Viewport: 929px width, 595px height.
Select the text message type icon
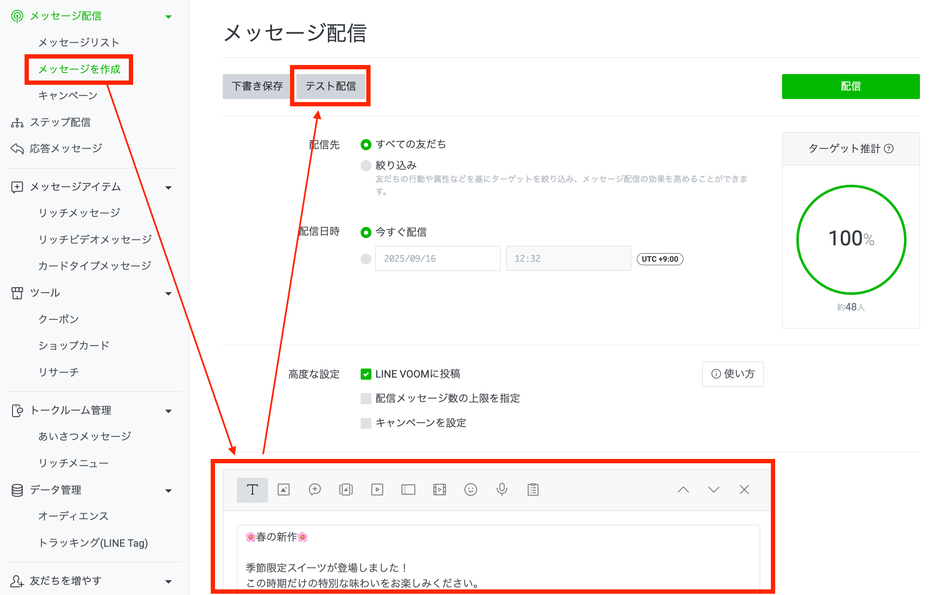pyautogui.click(x=252, y=490)
